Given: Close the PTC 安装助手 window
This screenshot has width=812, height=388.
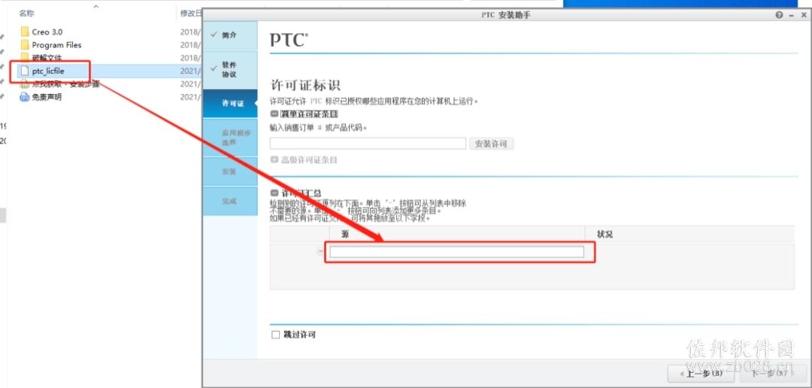Looking at the screenshot, I should pyautogui.click(x=803, y=15).
